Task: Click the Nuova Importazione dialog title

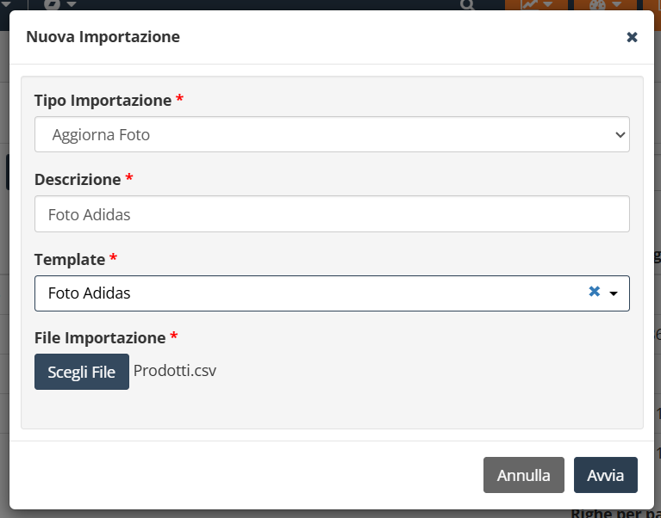Action: (103, 37)
